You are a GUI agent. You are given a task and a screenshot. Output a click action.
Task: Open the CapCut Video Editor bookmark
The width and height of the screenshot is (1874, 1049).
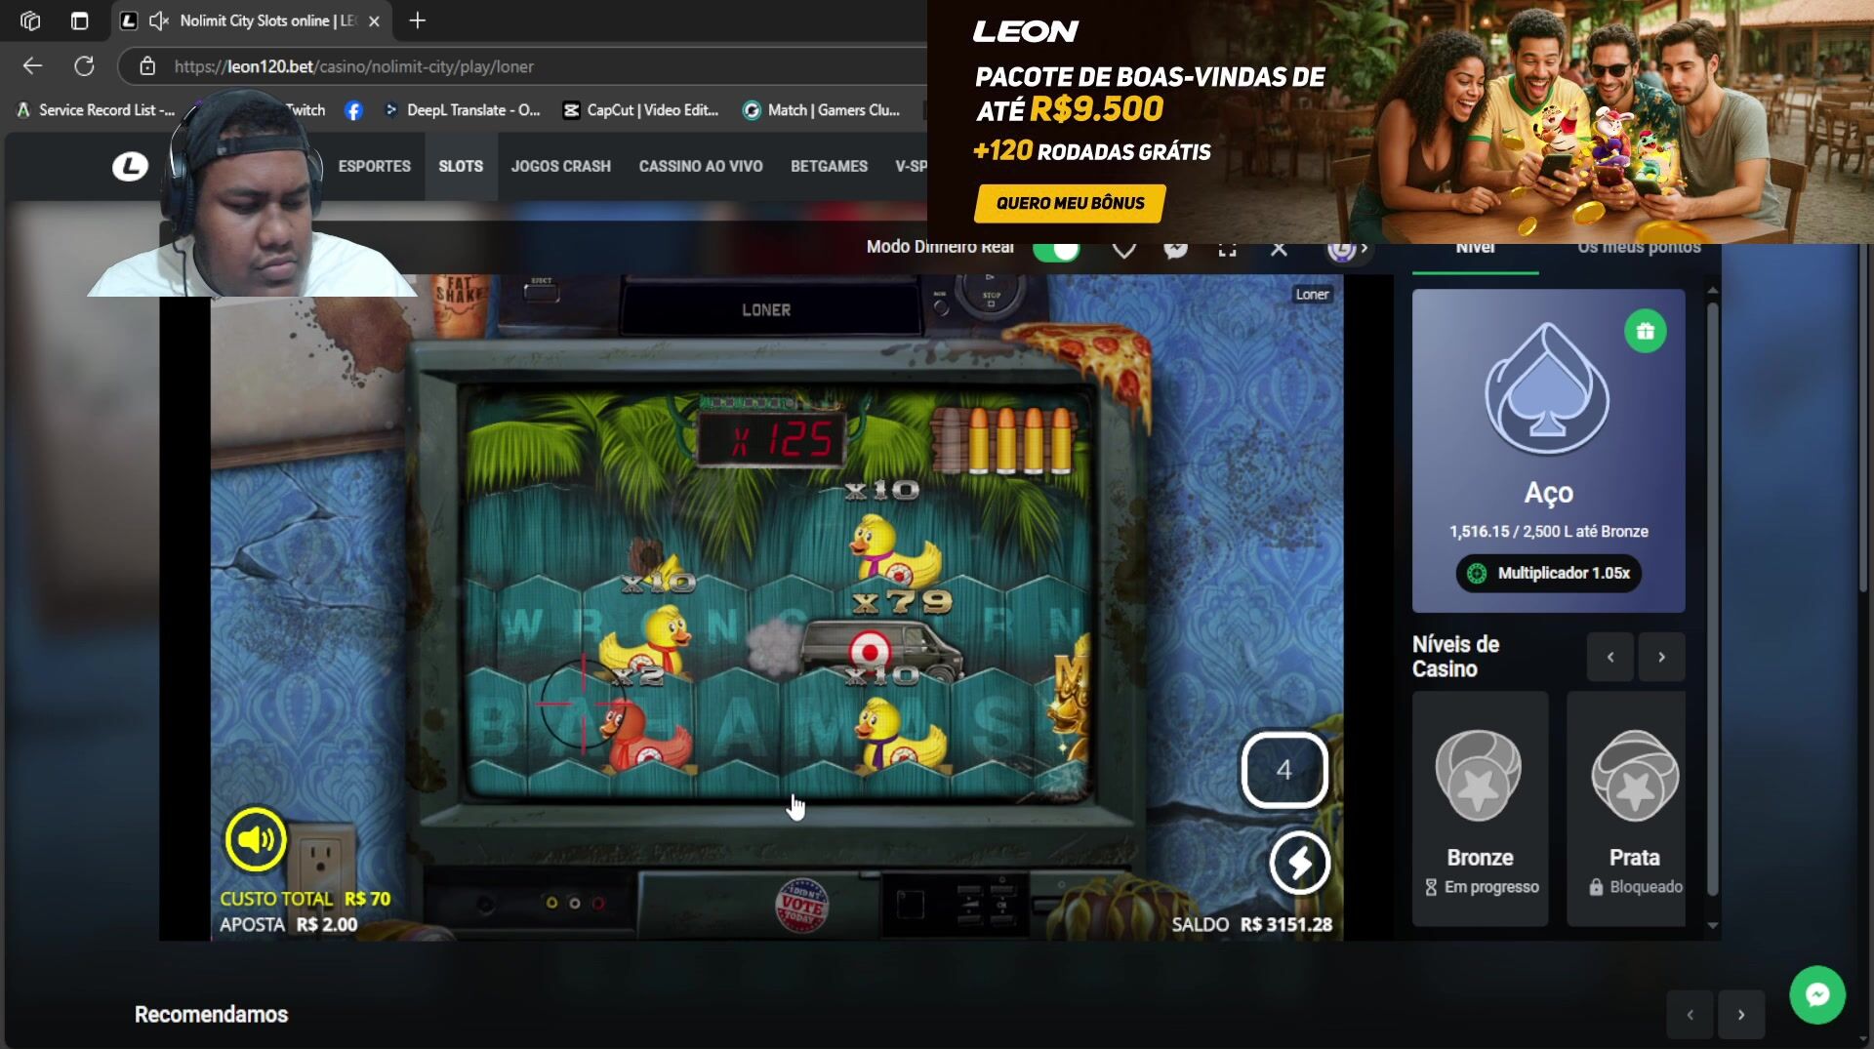point(641,110)
